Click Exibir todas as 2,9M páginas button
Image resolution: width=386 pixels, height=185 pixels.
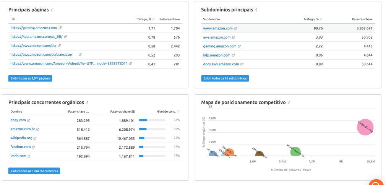30,79
